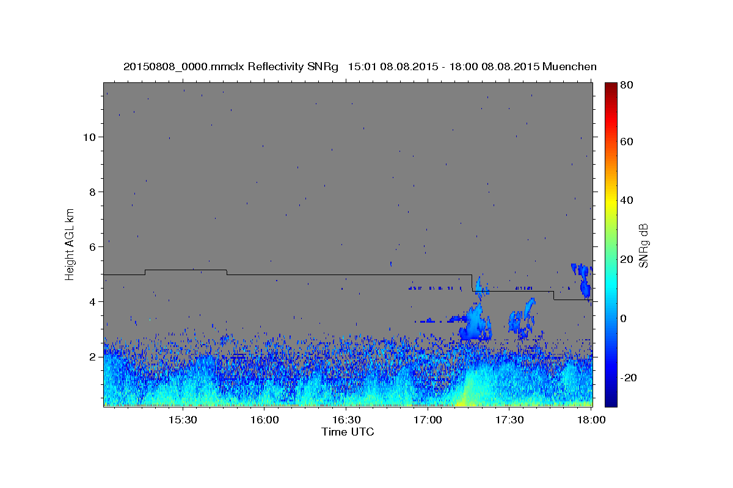Click the colorbar value 20
The width and height of the screenshot is (733, 488).
626,259
